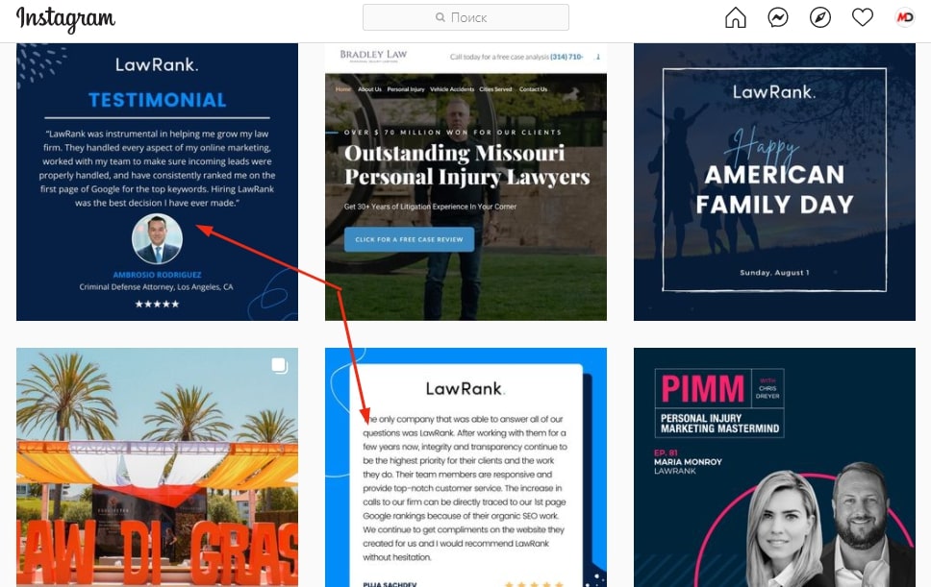Click the Поиск search field
Viewport: 931px width, 587px height.
[x=465, y=17]
